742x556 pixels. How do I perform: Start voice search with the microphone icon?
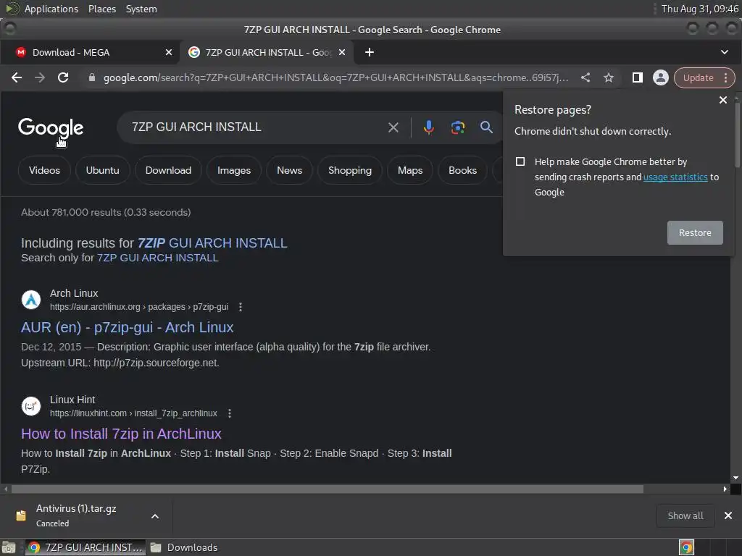click(x=429, y=127)
